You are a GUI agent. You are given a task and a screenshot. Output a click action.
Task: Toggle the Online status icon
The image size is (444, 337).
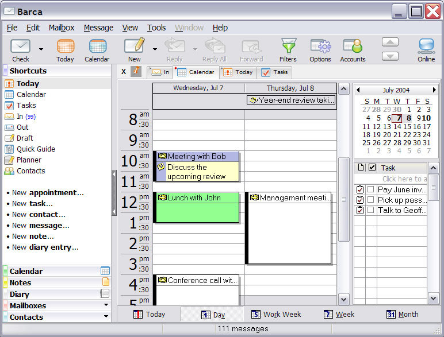tap(426, 47)
